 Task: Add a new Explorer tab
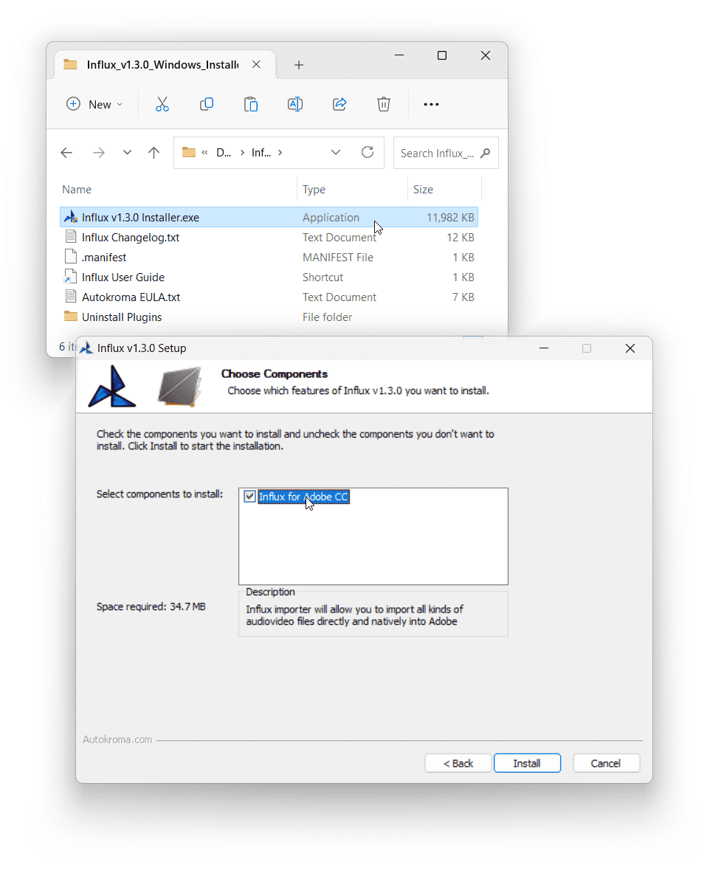(x=299, y=65)
